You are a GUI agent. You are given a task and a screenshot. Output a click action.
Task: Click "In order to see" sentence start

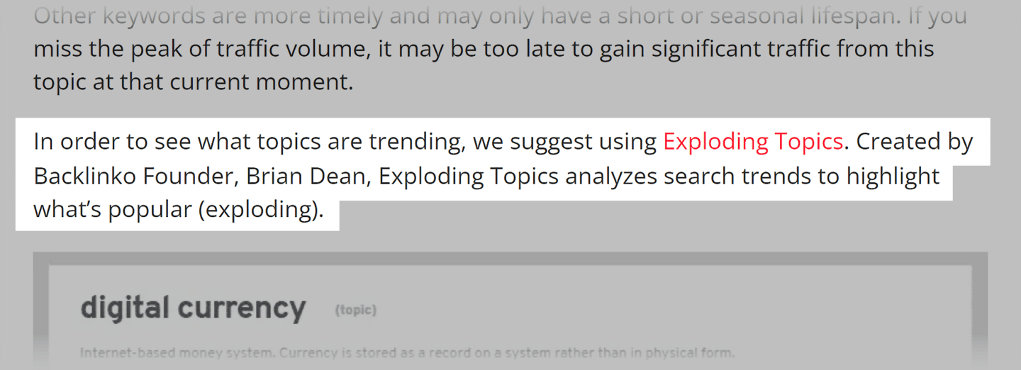click(112, 142)
